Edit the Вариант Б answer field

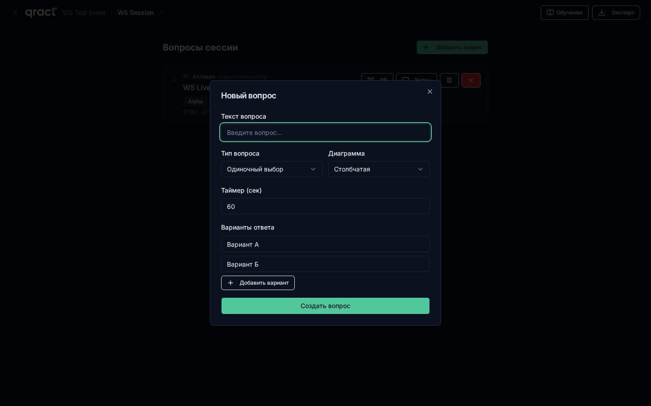(x=325, y=264)
